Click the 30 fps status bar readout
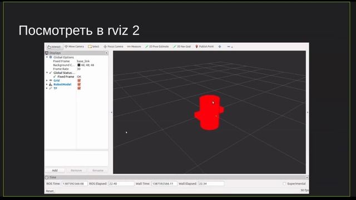Image resolution: width=356 pixels, height=200 pixels. coord(305,190)
